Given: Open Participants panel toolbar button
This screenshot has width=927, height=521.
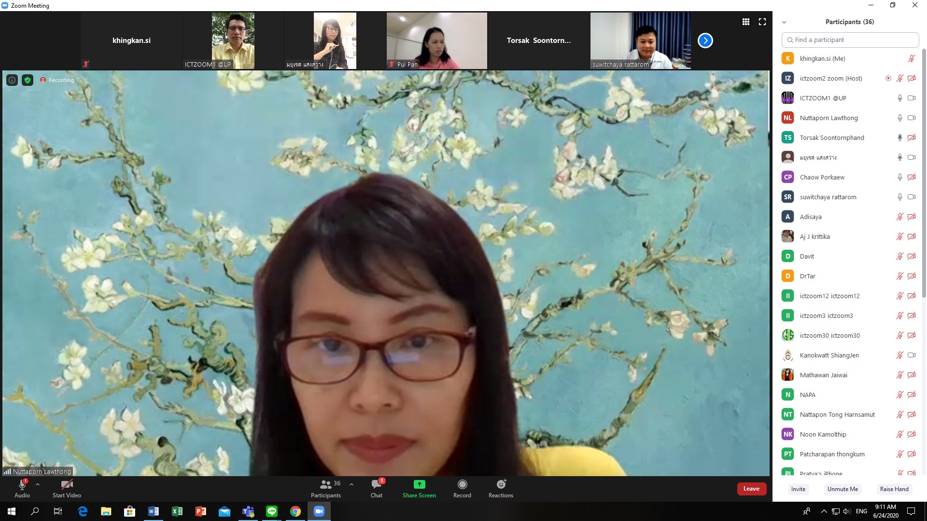Looking at the screenshot, I should [326, 488].
